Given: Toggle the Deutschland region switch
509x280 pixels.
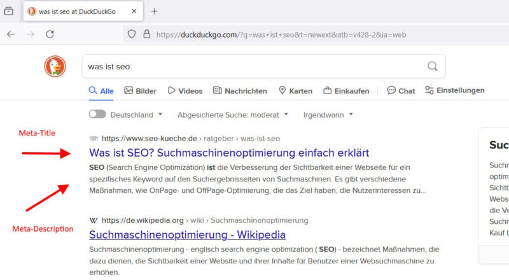Looking at the screenshot, I should pyautogui.click(x=97, y=115).
